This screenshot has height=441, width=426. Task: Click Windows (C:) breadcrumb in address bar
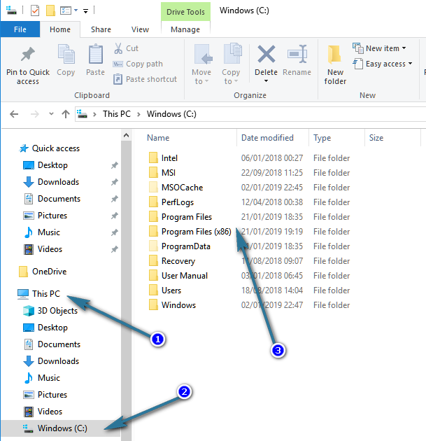[x=171, y=114]
